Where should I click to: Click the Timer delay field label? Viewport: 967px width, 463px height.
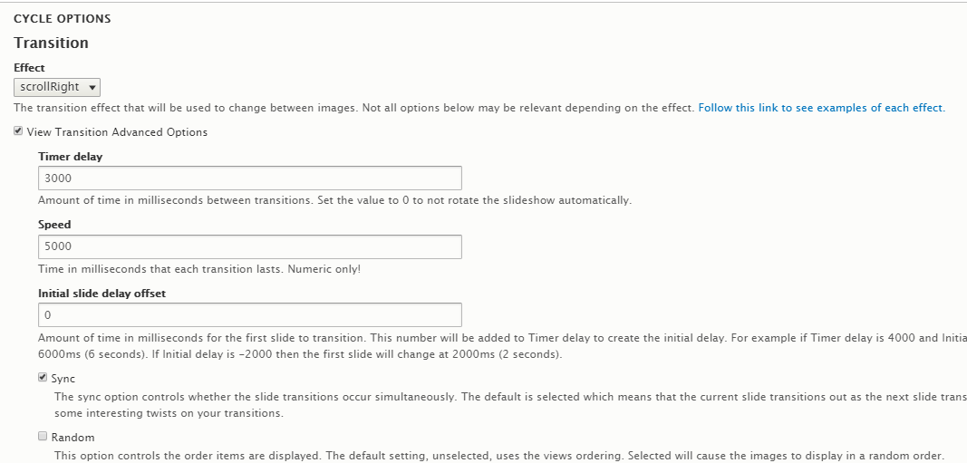(70, 157)
